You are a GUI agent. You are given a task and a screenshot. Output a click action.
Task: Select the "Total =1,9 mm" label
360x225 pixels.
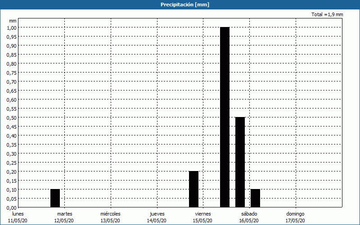pyautogui.click(x=327, y=14)
